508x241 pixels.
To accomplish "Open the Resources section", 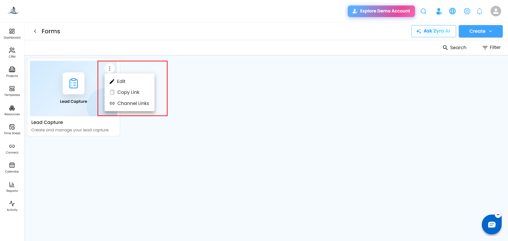I will click(12, 110).
